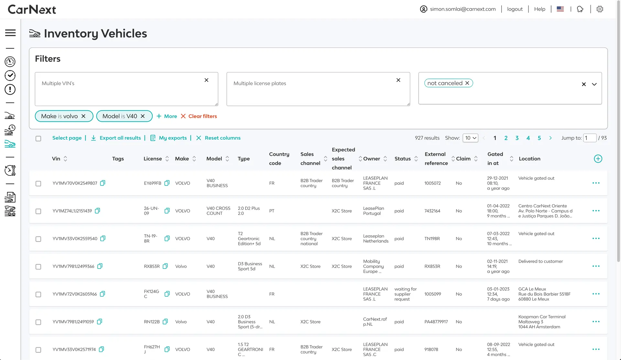Open the stacked cars sidebar icon at bottom

click(x=10, y=211)
